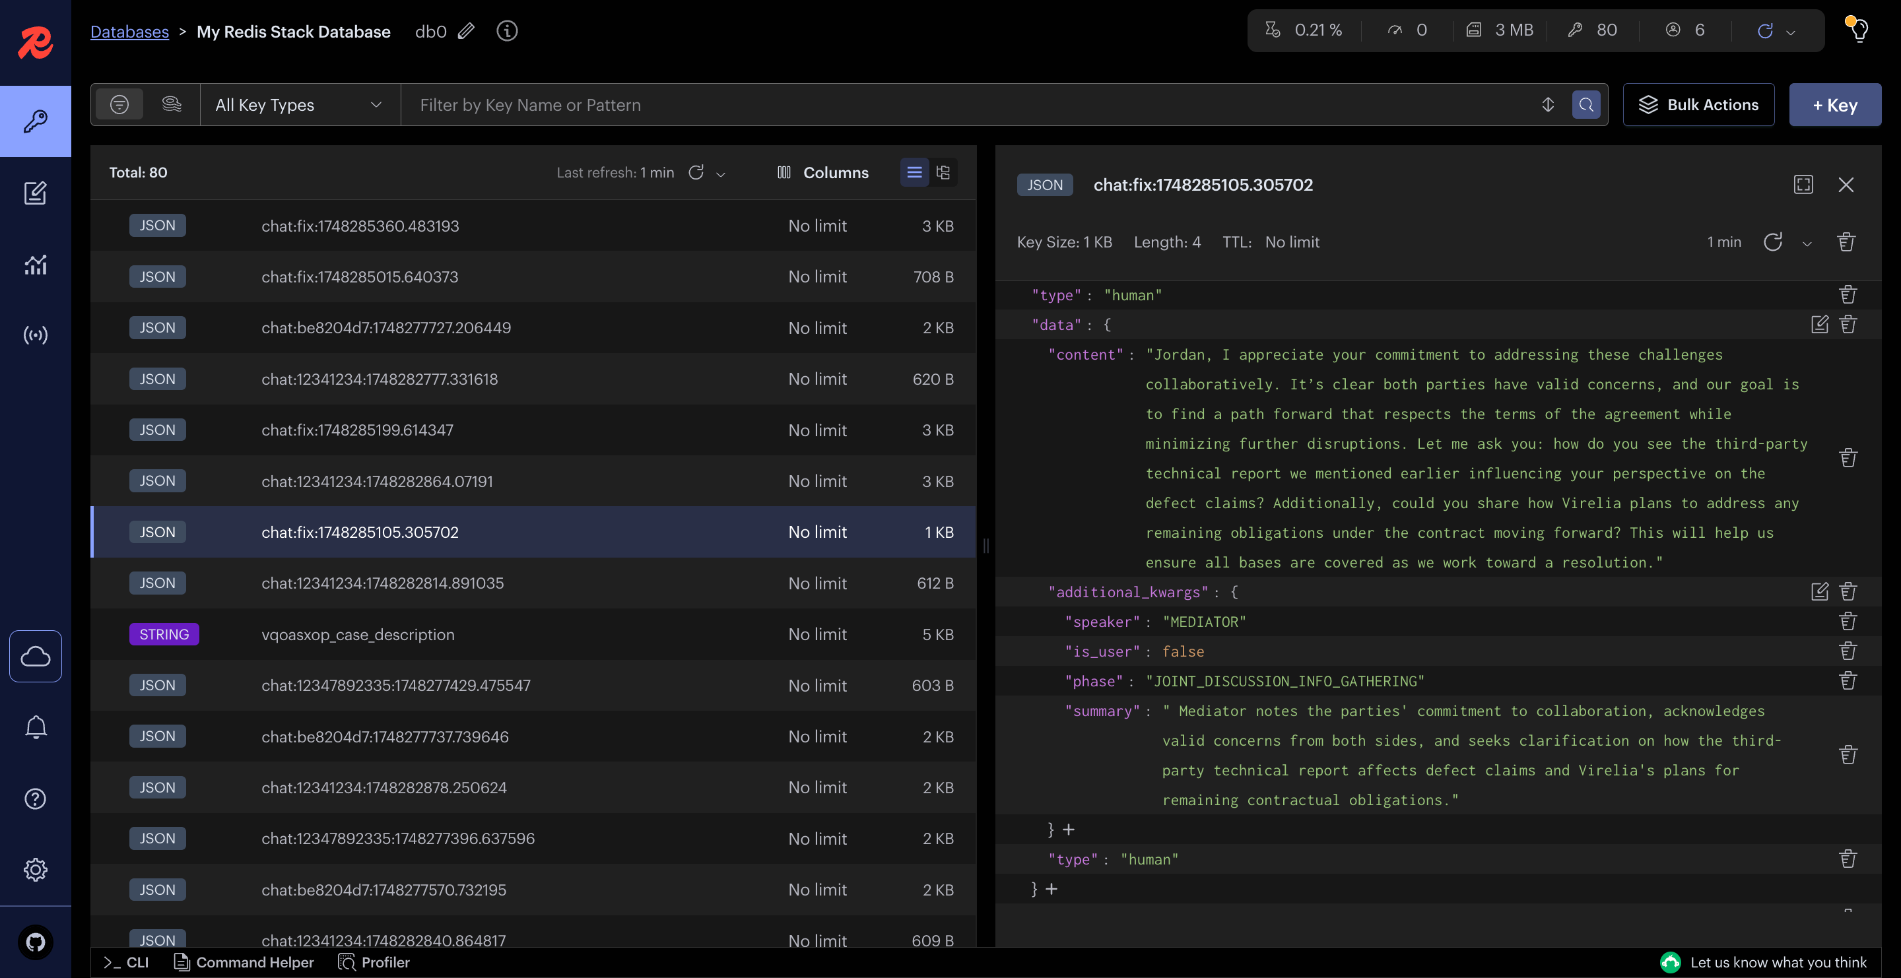
Task: Click the search magnifier button
Action: click(1586, 105)
